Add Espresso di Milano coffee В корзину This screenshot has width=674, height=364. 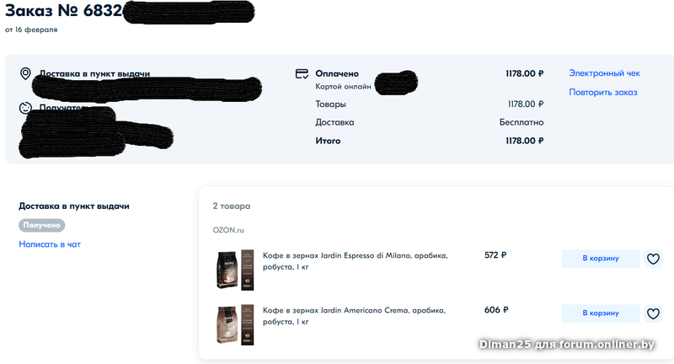(601, 259)
